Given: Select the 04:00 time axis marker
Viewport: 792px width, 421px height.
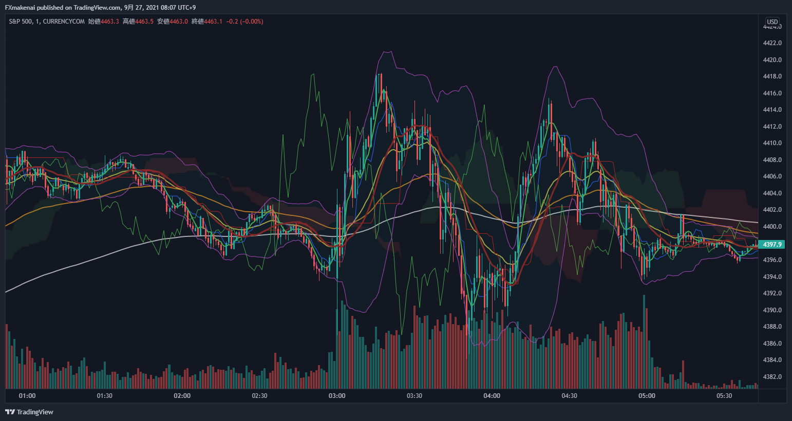Looking at the screenshot, I should point(492,396).
